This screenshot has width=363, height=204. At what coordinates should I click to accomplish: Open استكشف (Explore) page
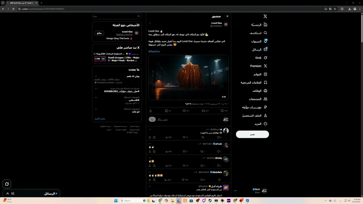coord(258,33)
